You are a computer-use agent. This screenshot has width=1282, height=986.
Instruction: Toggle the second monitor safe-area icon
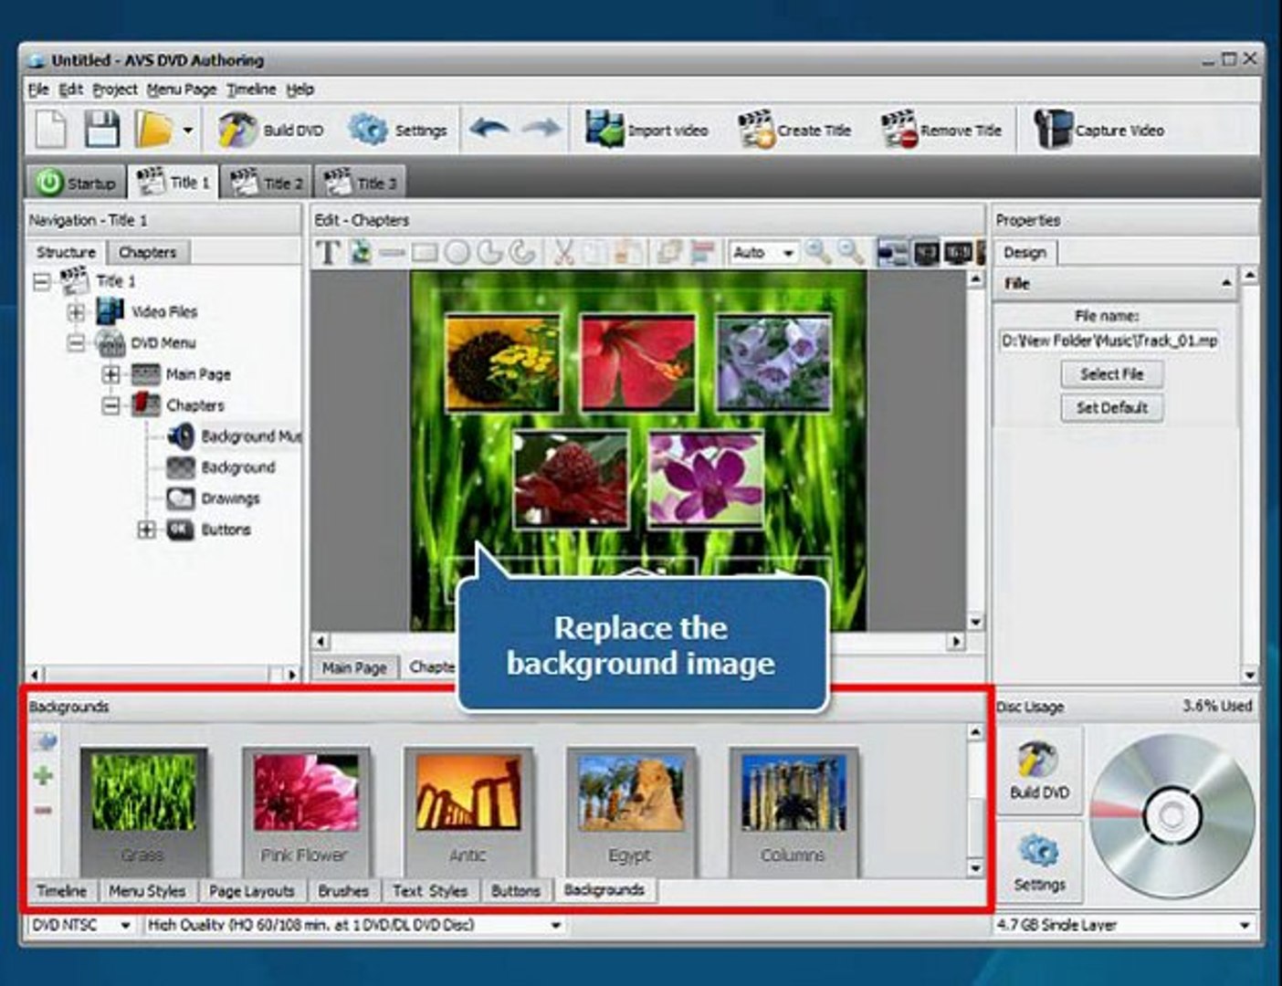coord(926,252)
